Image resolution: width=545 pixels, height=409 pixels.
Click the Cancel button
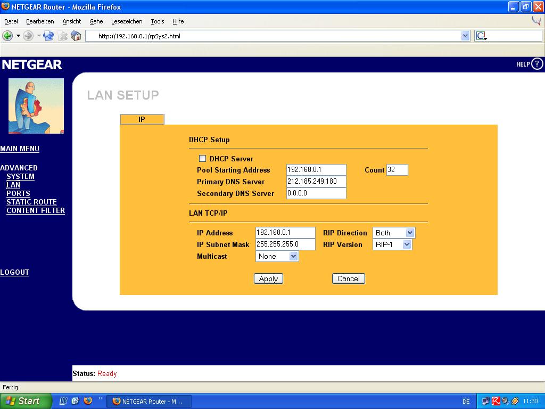[x=349, y=279]
